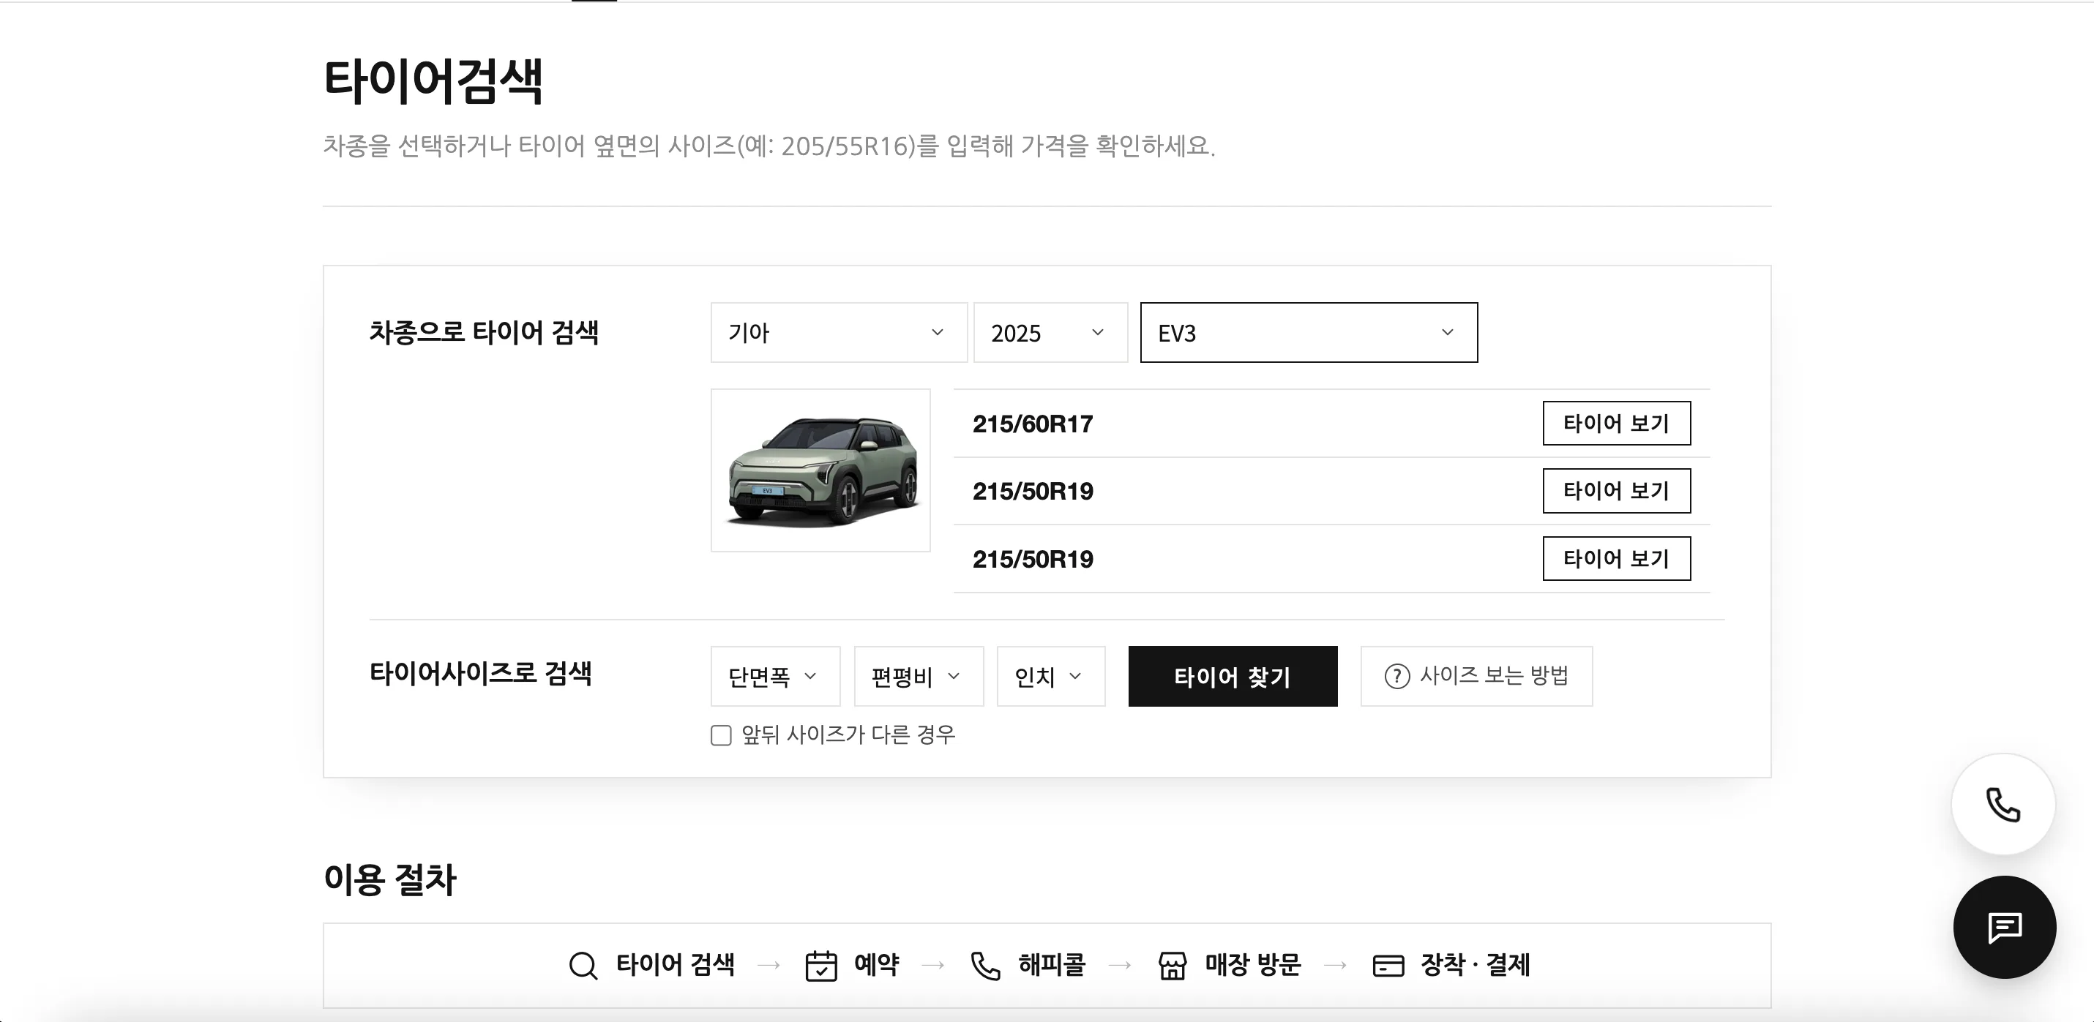Select the 215/60R17 size text

[1033, 424]
